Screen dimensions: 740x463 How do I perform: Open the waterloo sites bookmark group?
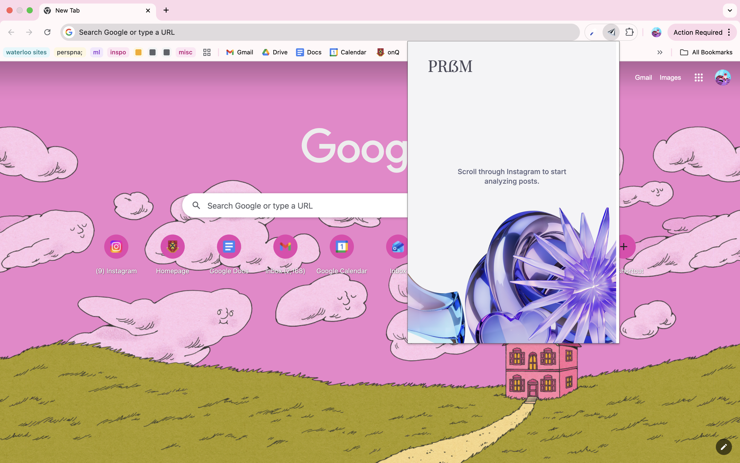coord(26,52)
